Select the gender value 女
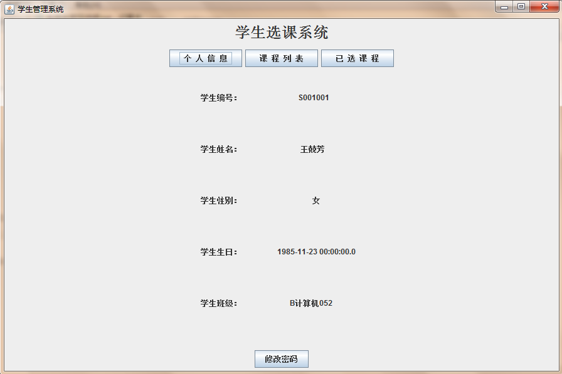 pyautogui.click(x=315, y=200)
